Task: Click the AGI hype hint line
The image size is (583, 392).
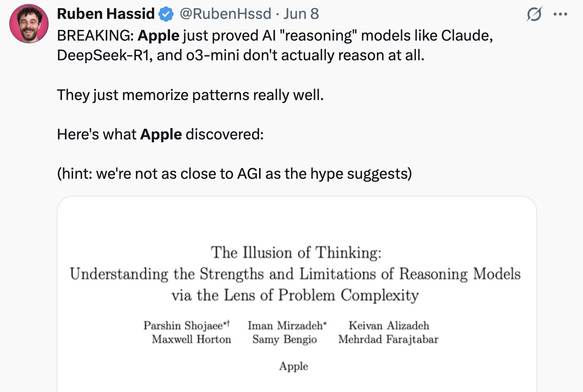Action: 234,174
